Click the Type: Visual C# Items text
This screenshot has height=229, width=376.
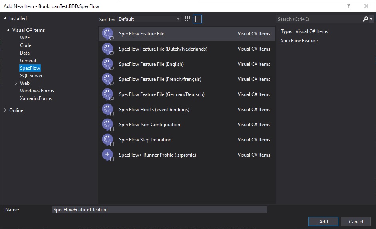[x=304, y=31]
